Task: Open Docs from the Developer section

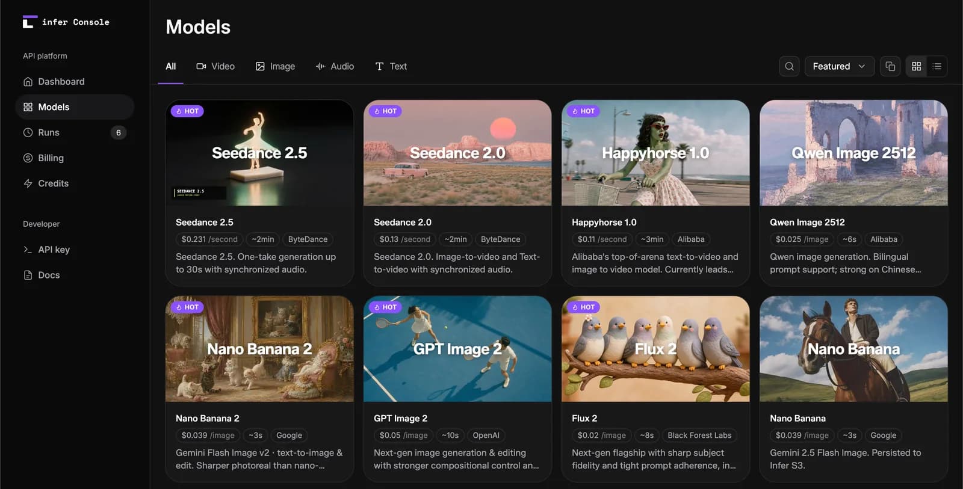Action: pos(75,275)
